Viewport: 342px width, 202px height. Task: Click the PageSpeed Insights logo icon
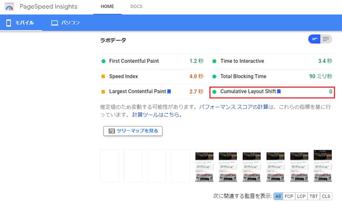[x=9, y=7]
